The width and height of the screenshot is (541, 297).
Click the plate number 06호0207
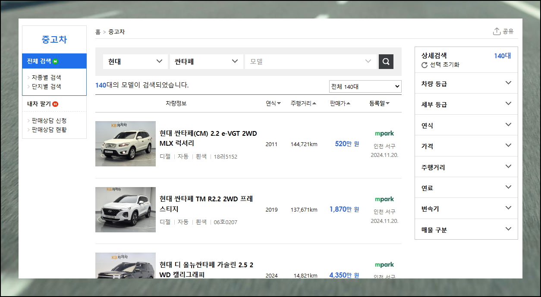click(226, 222)
